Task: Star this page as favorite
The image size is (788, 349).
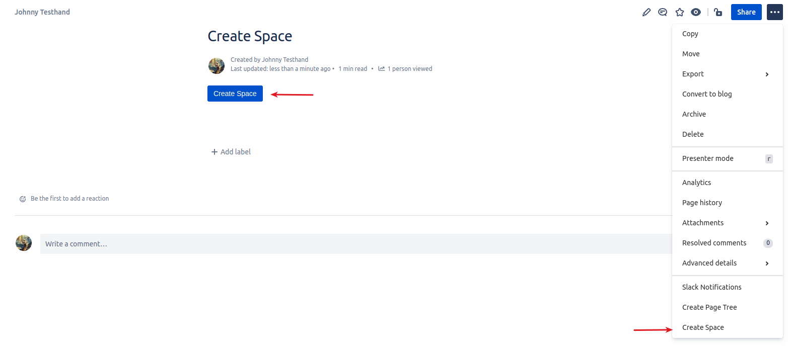Action: pos(679,12)
